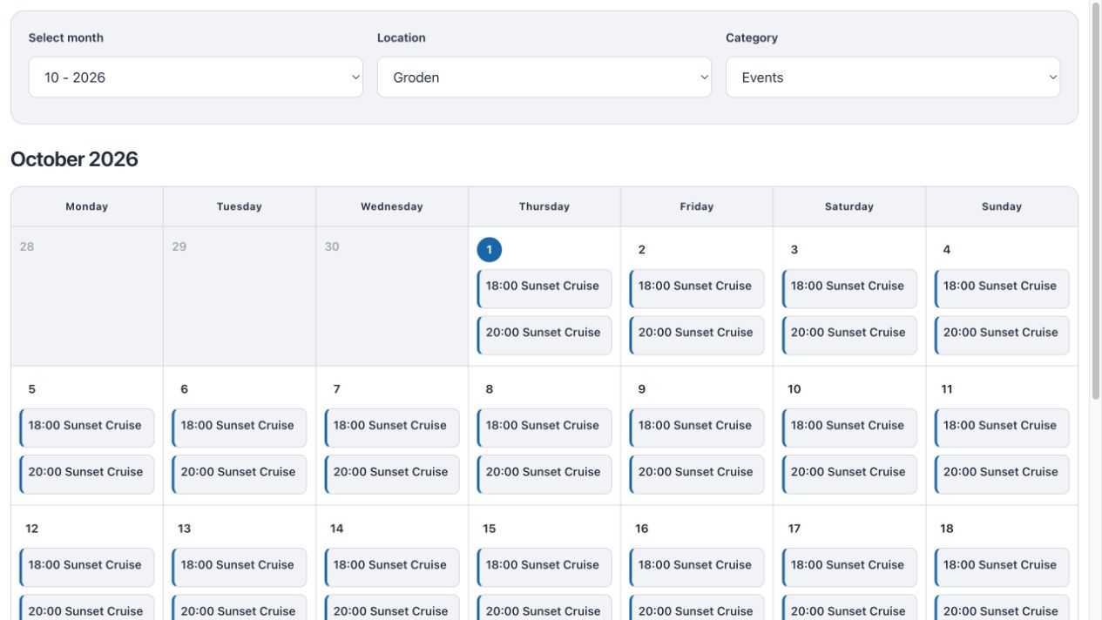This screenshot has width=1102, height=620.
Task: Open 20:00 Sunset Cruise on October 5
Action: click(87, 475)
